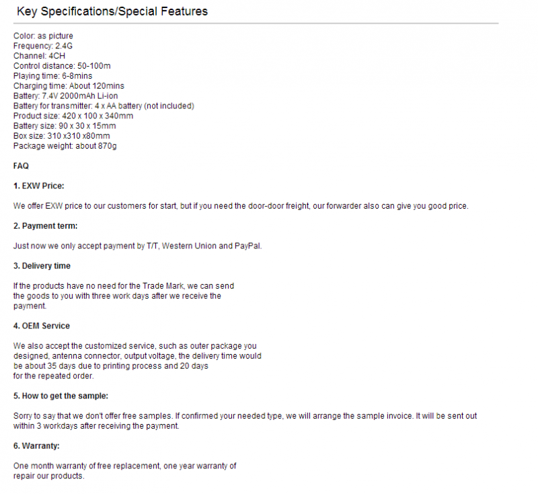Click 'Package weight: about 870g' line
This screenshot has width=538, height=494.
tap(65, 146)
